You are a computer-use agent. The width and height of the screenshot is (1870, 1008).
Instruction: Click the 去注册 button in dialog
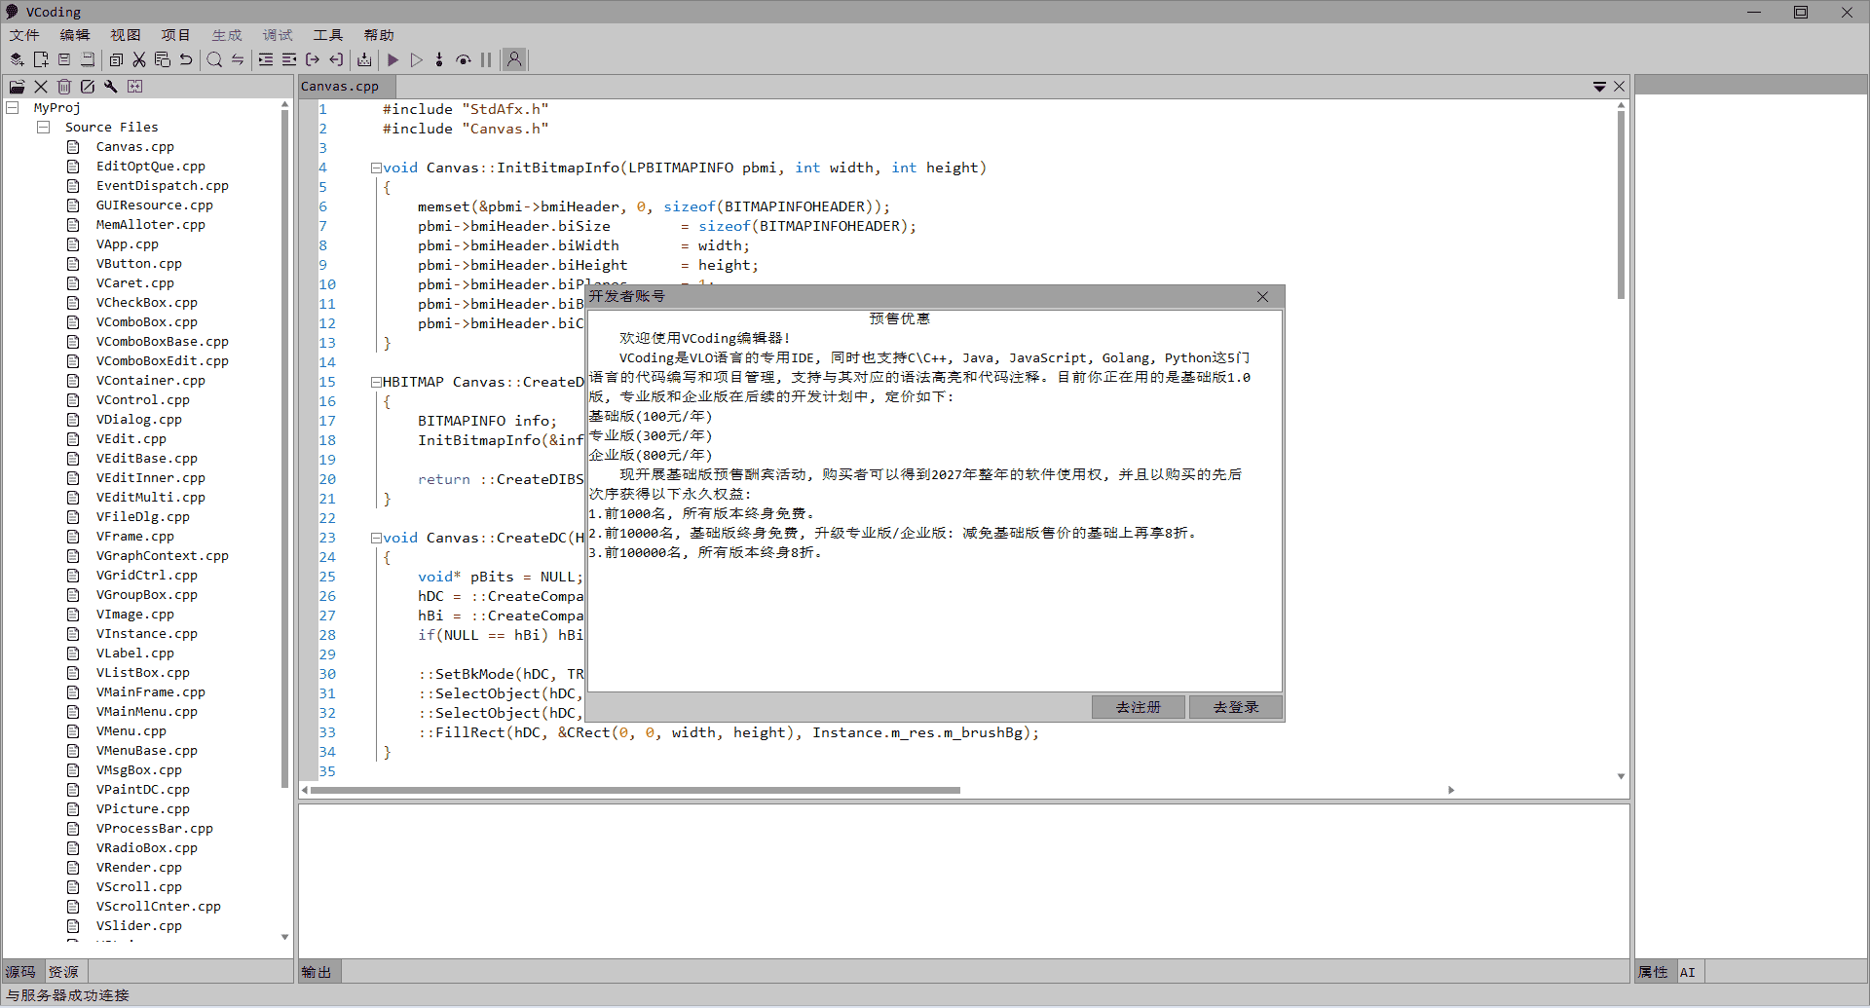pos(1139,707)
